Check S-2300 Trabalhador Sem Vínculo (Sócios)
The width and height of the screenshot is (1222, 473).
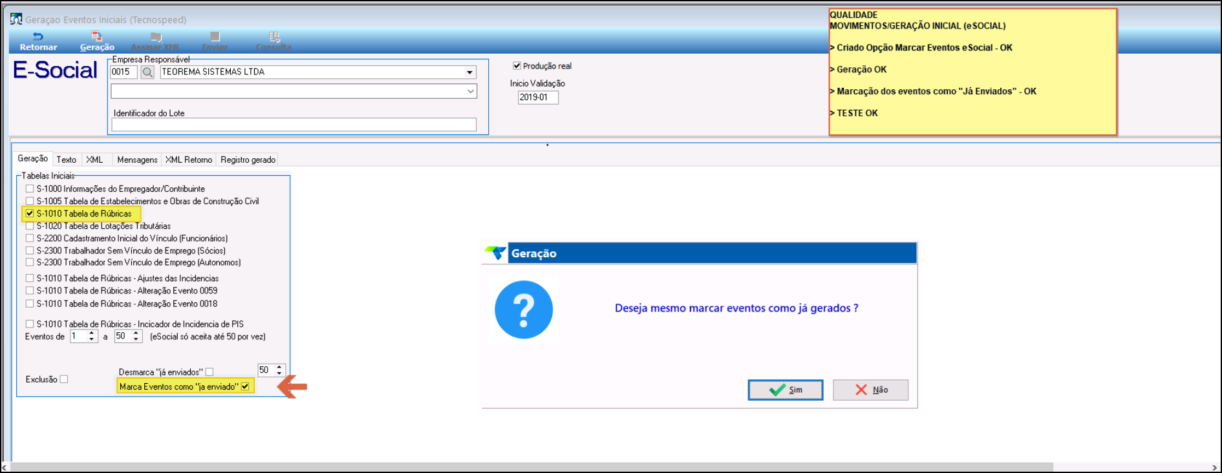pyautogui.click(x=30, y=250)
